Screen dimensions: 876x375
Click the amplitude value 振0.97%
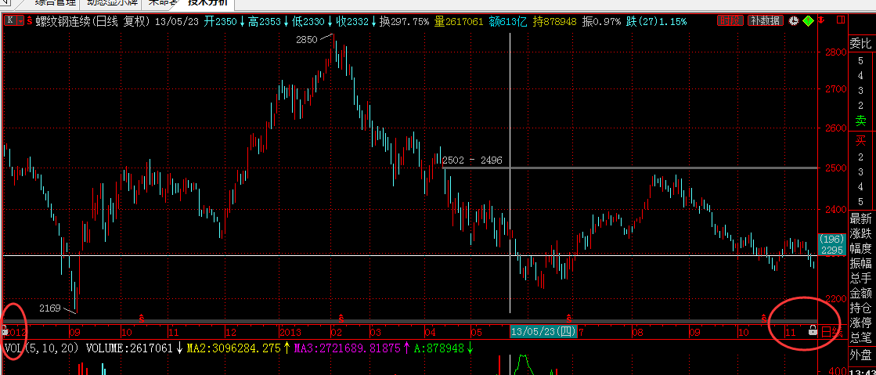(x=601, y=22)
